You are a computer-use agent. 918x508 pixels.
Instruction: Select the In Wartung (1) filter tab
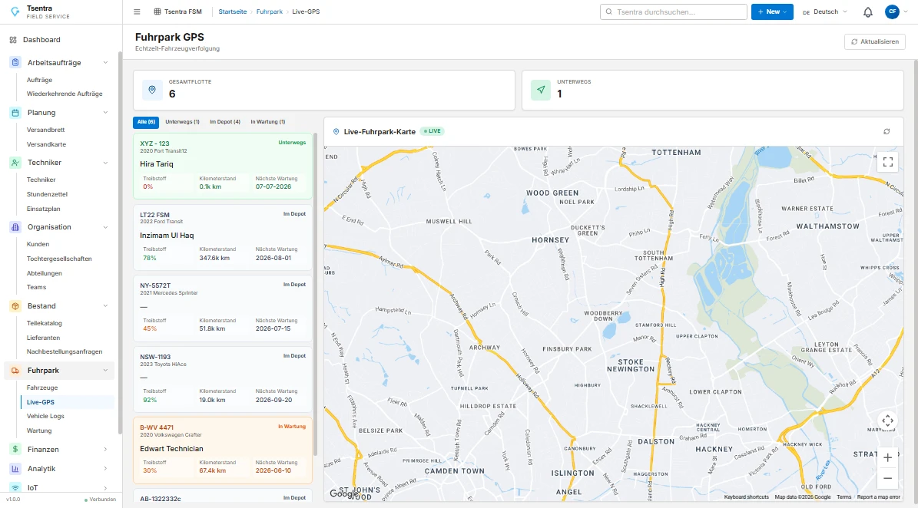[x=267, y=122]
